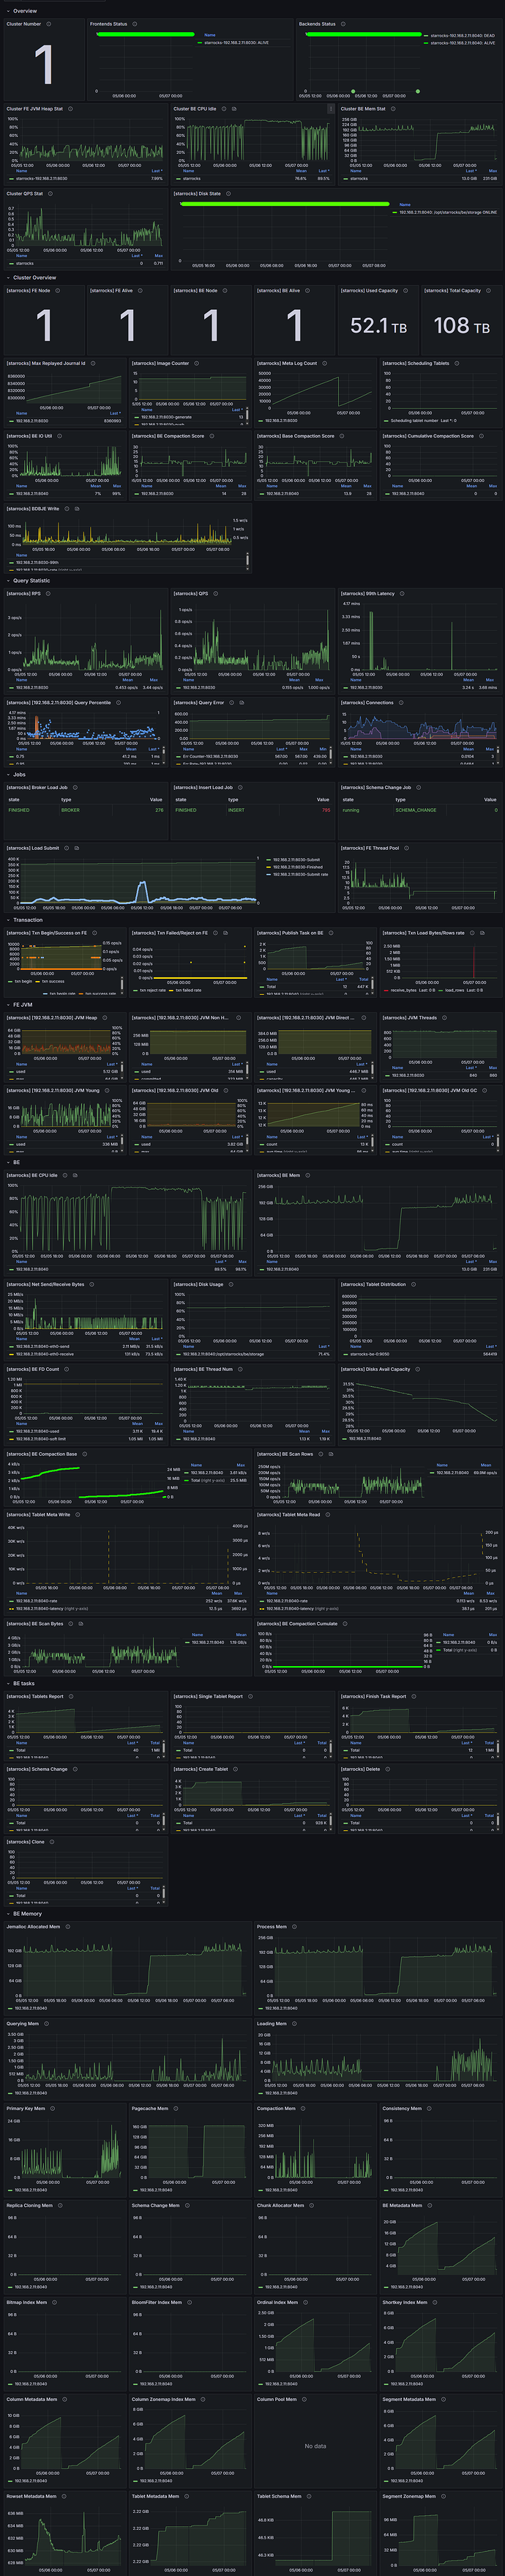
Task: Click info icon on the [starrocks] FE Alive panel
Action: [141, 291]
